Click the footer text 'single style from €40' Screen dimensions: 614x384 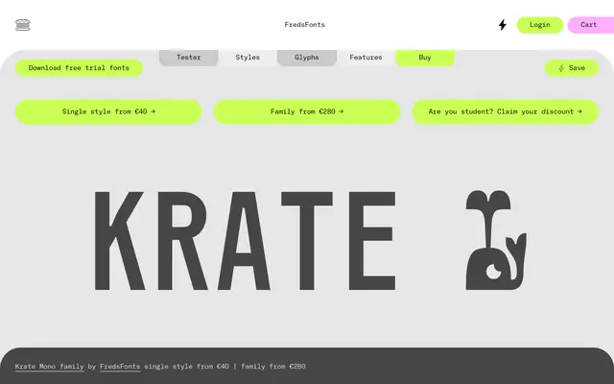click(186, 367)
